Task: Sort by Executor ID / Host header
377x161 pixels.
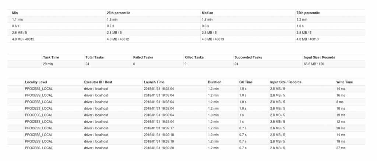Action: click(x=98, y=82)
